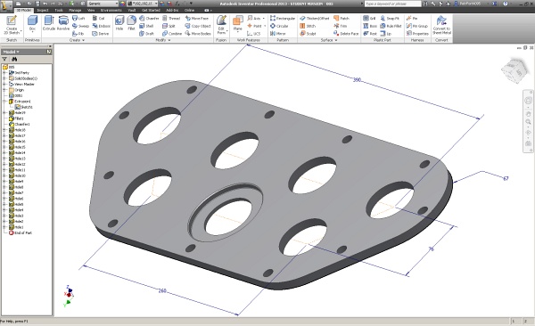The width and height of the screenshot is (535, 326).
Task: Select the Chamfer tool
Action: pyautogui.click(x=149, y=18)
